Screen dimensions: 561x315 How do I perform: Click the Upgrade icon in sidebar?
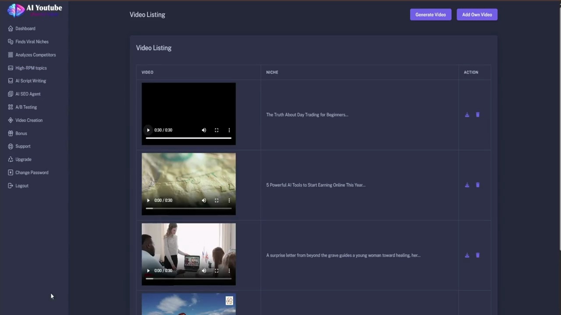coord(11,160)
